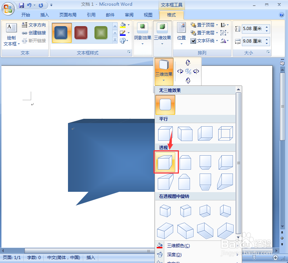Open align objects dropdown icon
The width and height of the screenshot is (288, 263).
[x=225, y=25]
